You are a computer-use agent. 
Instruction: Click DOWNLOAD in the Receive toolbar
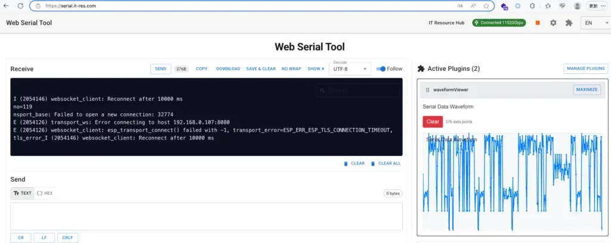coord(229,69)
